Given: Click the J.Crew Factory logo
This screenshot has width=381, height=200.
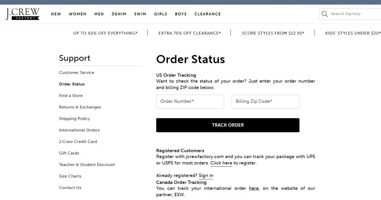Looking at the screenshot, I should point(22,14).
